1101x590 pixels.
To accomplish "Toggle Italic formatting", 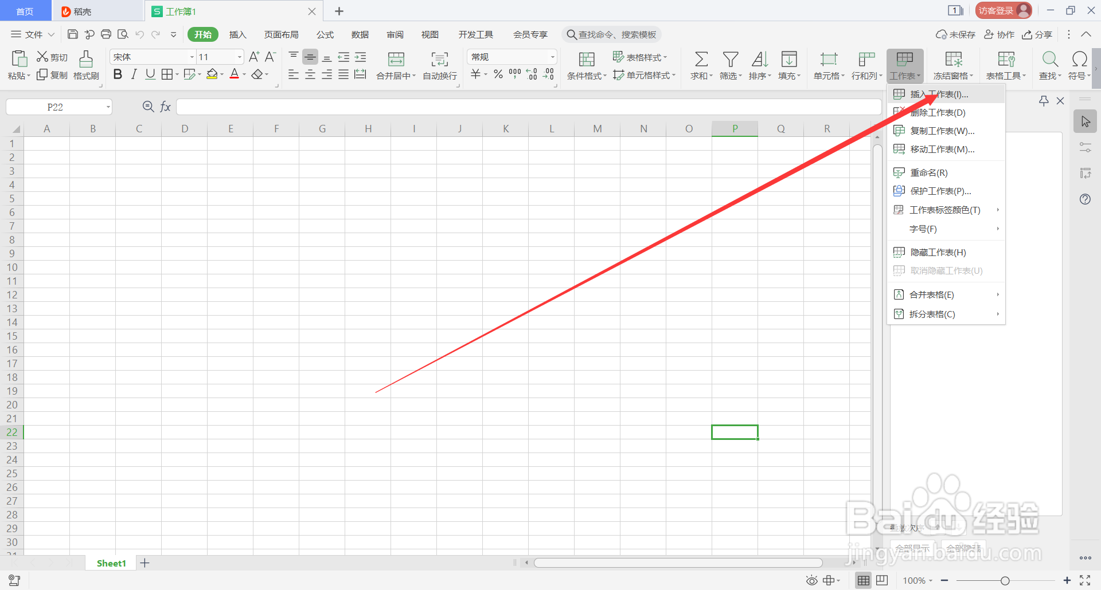I will (x=134, y=74).
